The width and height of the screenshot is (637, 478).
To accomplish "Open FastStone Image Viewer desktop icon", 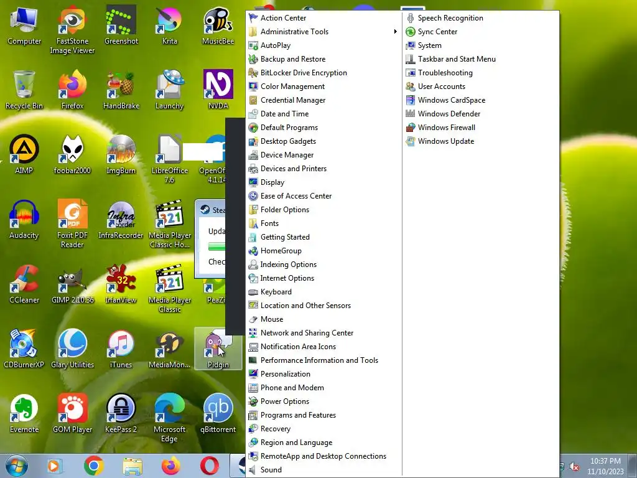I will pos(72,30).
